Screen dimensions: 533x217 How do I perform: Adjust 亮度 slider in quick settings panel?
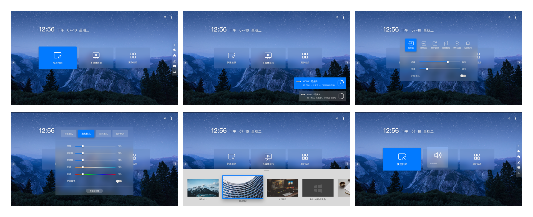(439, 62)
